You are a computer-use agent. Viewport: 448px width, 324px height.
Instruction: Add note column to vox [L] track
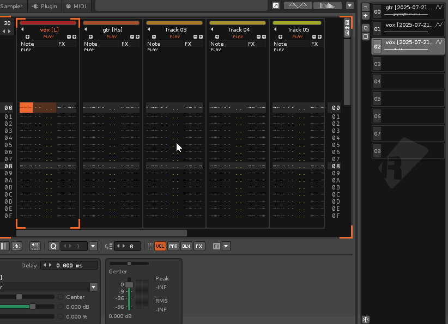[27, 37]
